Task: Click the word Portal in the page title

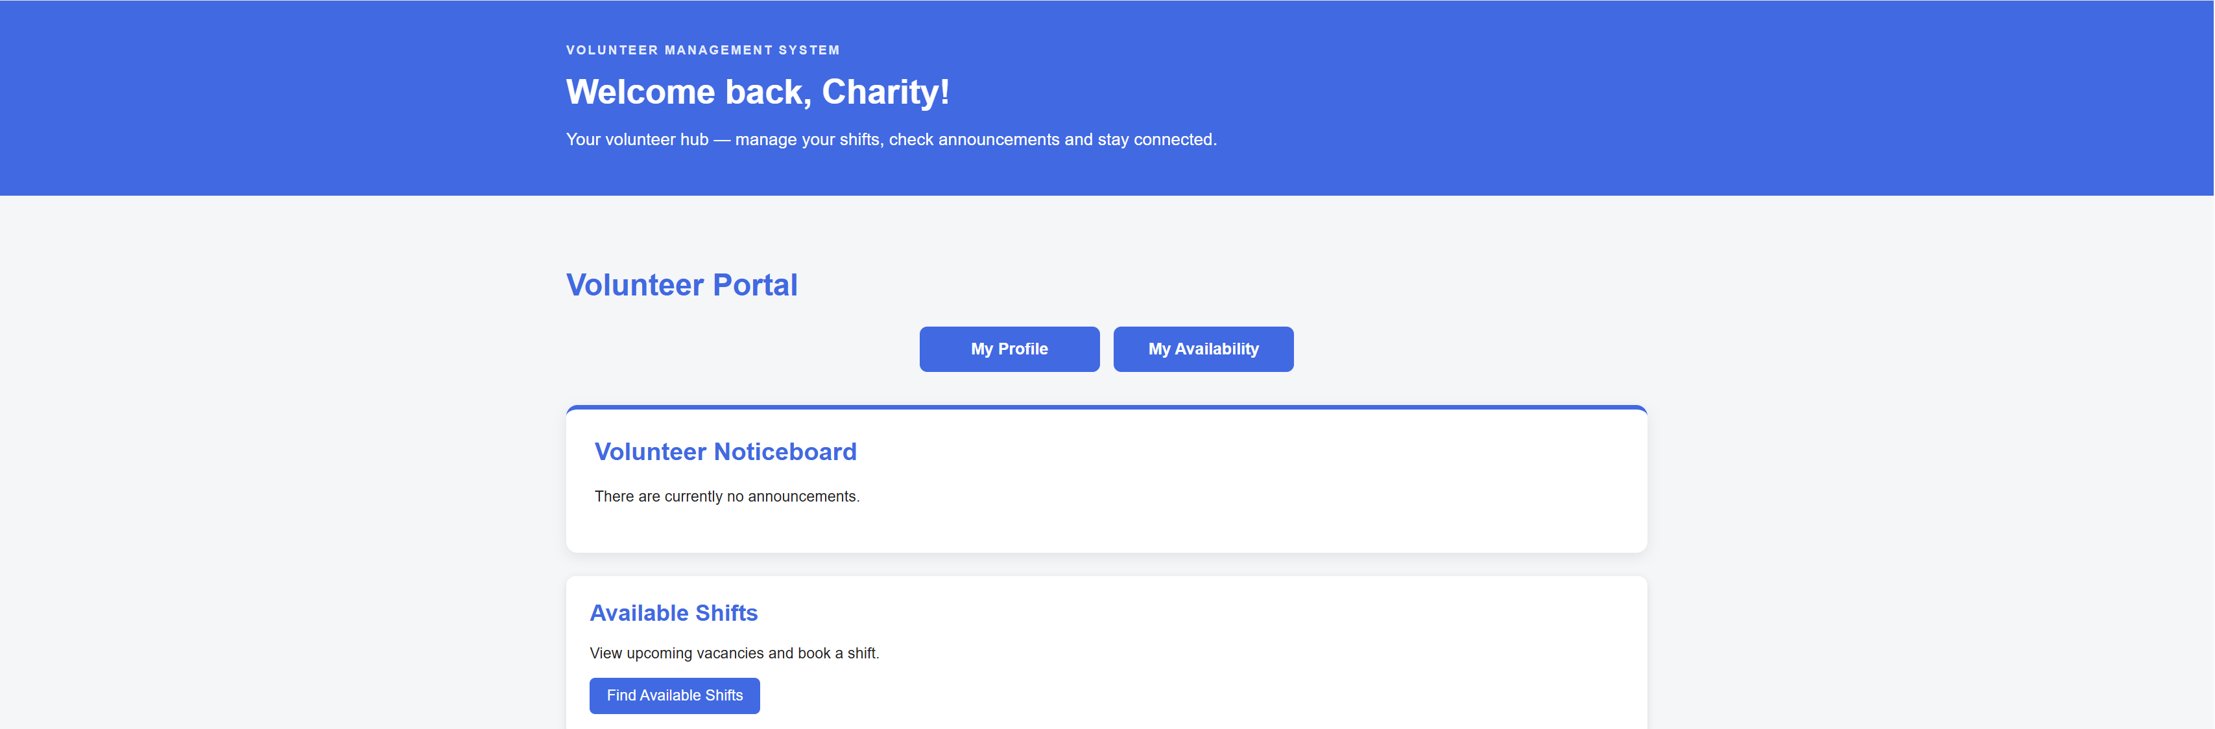Action: pyautogui.click(x=756, y=285)
